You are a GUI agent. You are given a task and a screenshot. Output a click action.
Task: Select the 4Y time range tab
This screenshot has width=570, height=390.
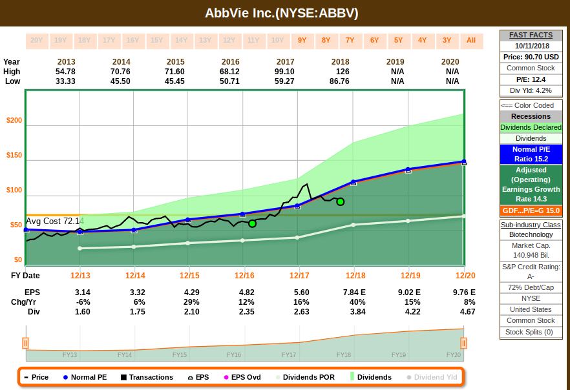pos(423,41)
